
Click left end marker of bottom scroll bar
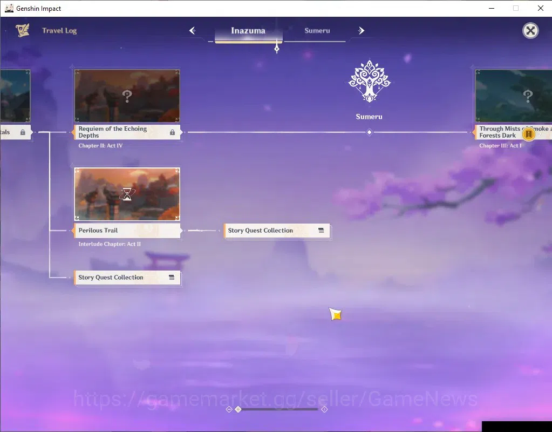point(229,409)
